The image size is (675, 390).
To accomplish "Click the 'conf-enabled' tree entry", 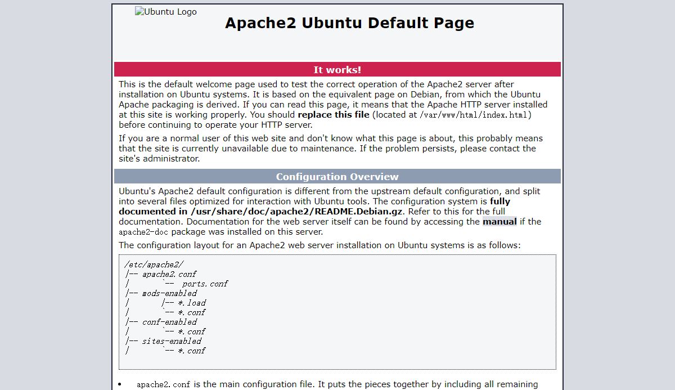I will tap(169, 322).
